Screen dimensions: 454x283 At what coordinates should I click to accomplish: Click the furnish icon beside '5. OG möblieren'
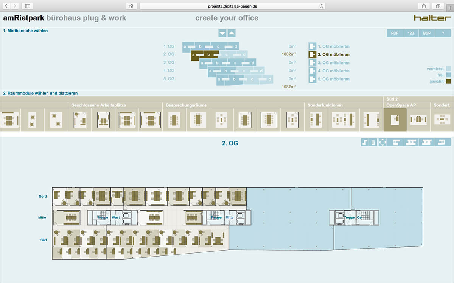(312, 79)
